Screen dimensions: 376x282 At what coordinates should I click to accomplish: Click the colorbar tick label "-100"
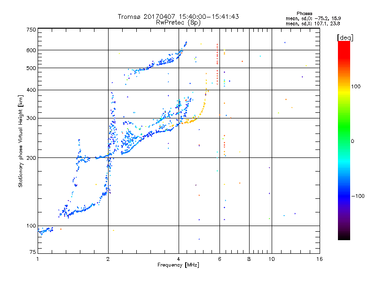pyautogui.click(x=358, y=196)
